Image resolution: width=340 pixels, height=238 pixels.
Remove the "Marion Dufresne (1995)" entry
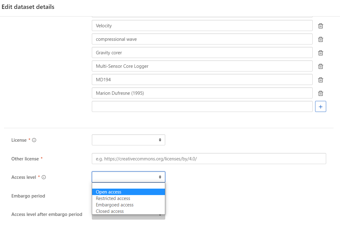320,93
